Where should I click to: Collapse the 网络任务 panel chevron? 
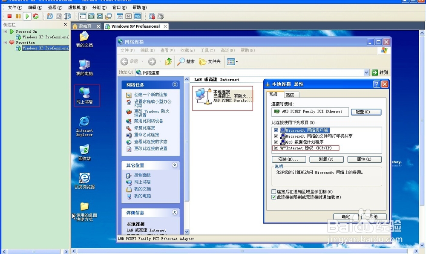pos(175,84)
